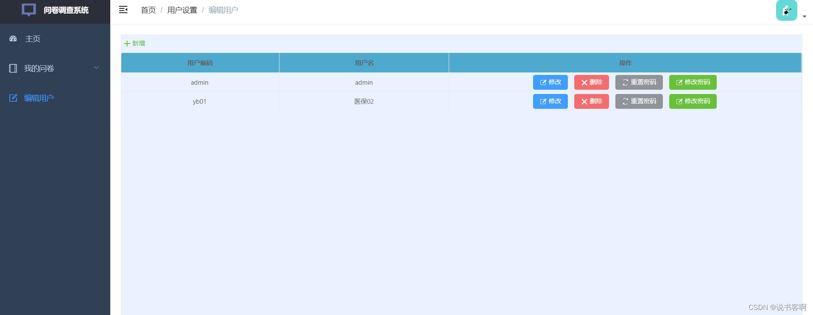Screen dimensions: 813x315
Task: Click the edit icon beside 编辑用户
Action: [x=13, y=98]
